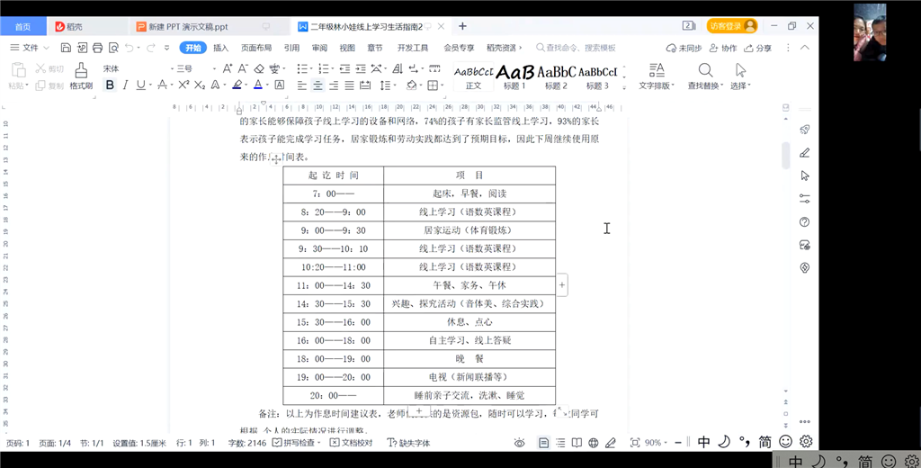
Task: Open the 文件 menu dropdown
Action: tap(30, 48)
